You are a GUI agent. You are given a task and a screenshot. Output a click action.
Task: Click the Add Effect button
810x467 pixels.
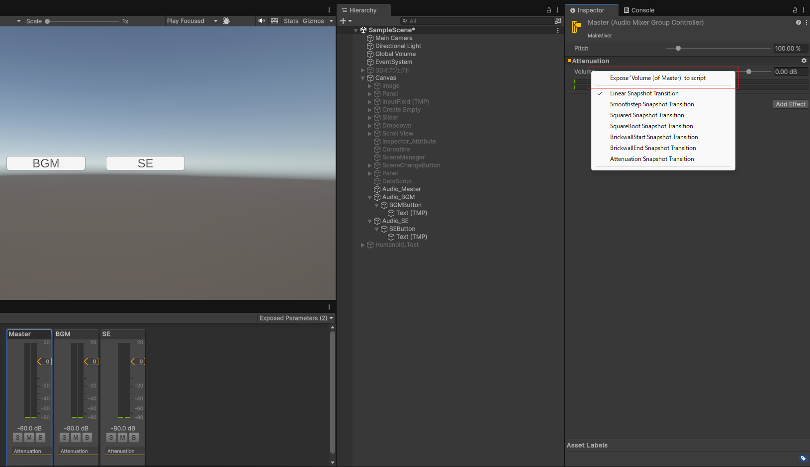(x=790, y=104)
